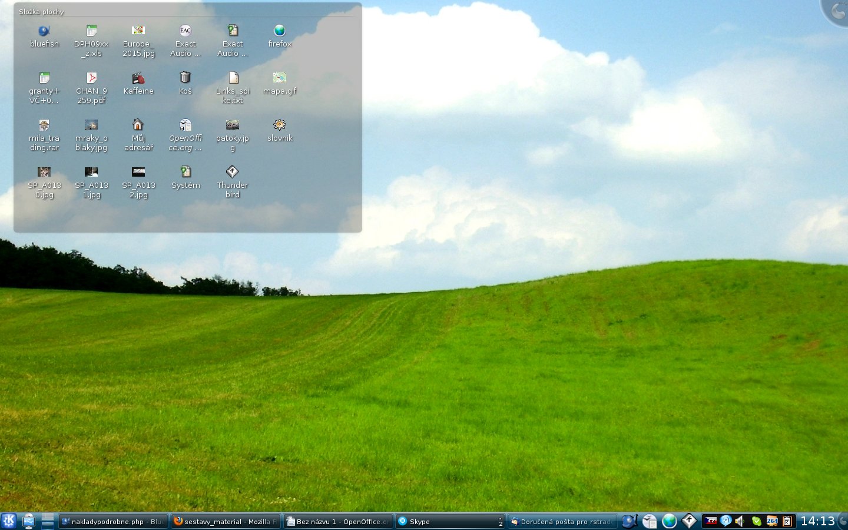Open Exact Audio icon with EAC logo
Screen dimensions: 848x530
[x=185, y=41]
